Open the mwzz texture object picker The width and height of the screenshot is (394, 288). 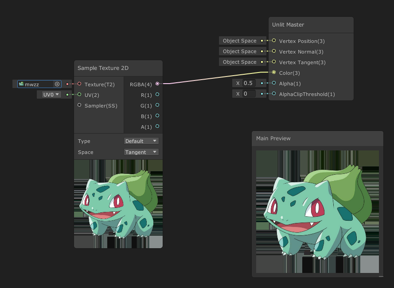(x=57, y=84)
